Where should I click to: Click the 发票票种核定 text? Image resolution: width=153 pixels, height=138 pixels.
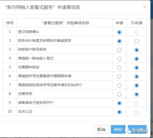(x=29, y=67)
